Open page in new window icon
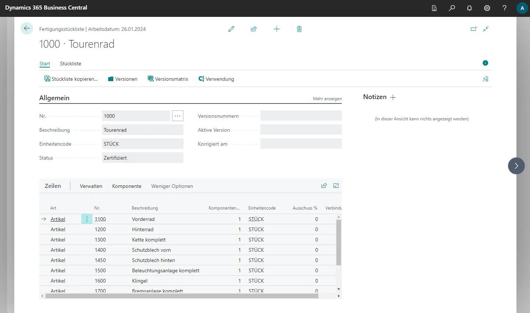The width and height of the screenshot is (530, 313). click(x=474, y=29)
